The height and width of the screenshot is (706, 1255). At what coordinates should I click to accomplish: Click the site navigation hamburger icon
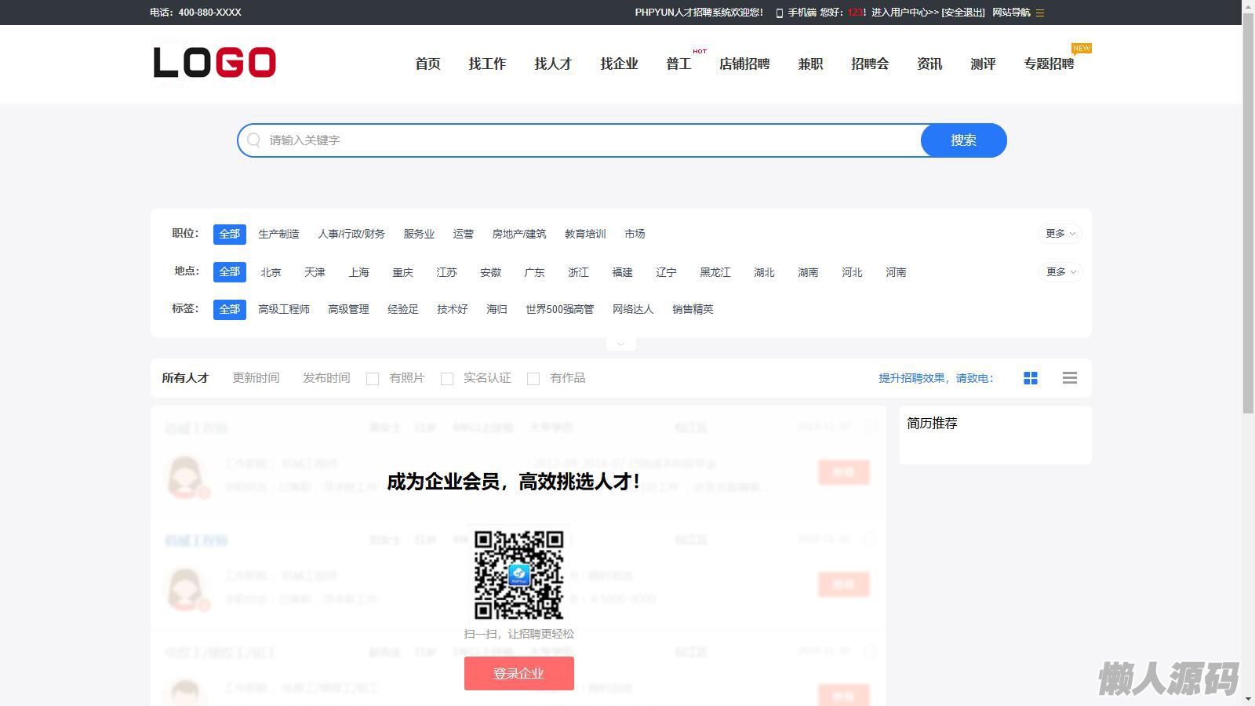pos(1040,13)
